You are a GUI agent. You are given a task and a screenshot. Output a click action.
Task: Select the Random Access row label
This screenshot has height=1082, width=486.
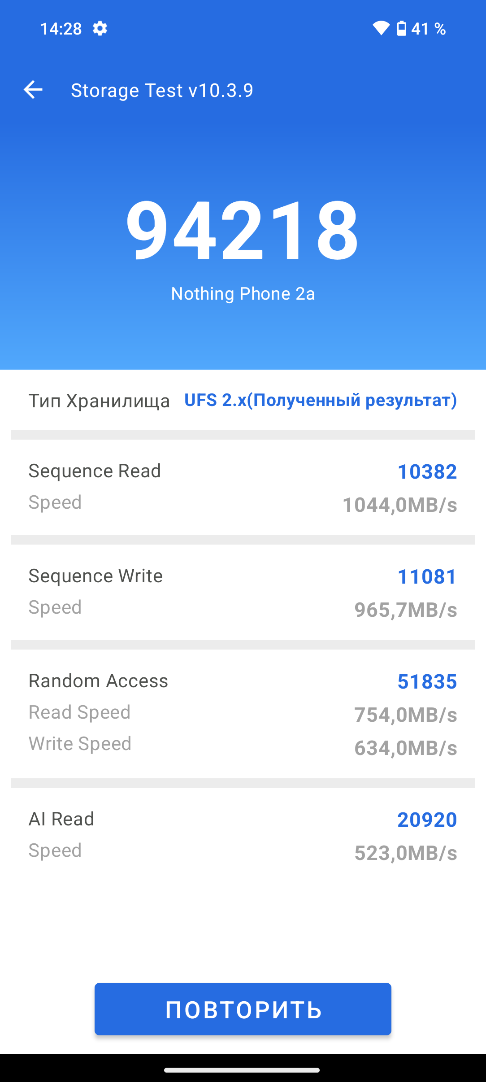click(98, 681)
